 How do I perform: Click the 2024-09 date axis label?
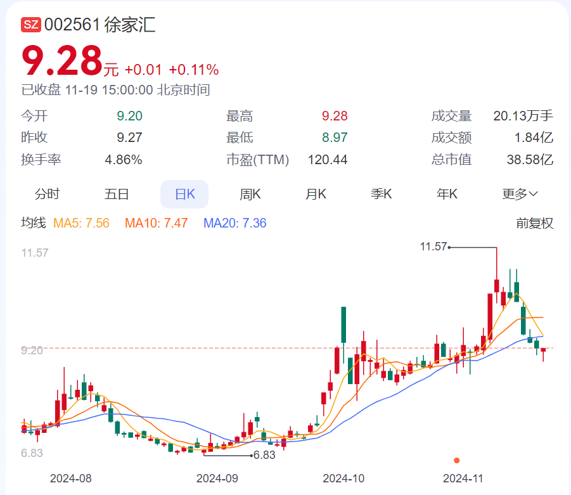217,479
